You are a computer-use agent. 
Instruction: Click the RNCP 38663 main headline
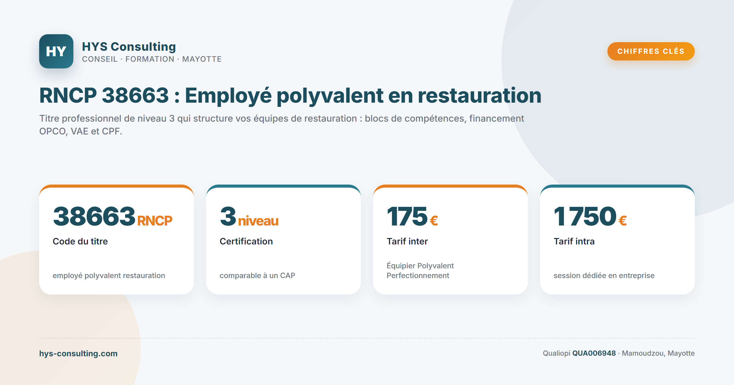click(290, 96)
